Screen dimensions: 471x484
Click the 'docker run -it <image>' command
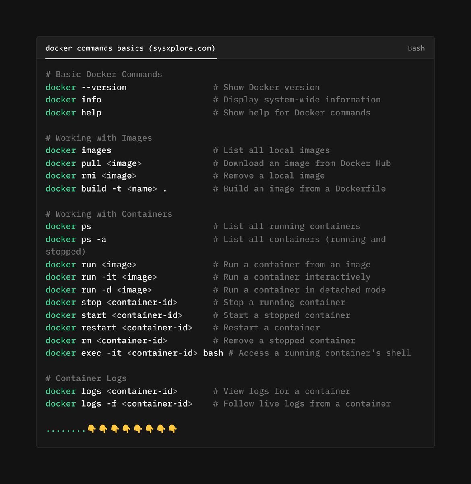[x=101, y=277]
